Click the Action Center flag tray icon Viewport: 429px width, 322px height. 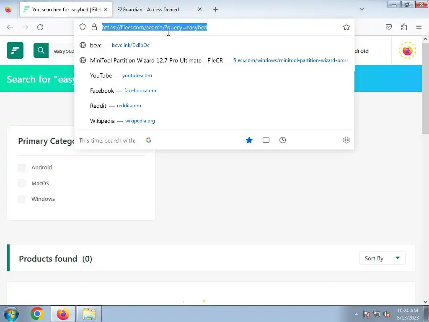[x=367, y=314]
